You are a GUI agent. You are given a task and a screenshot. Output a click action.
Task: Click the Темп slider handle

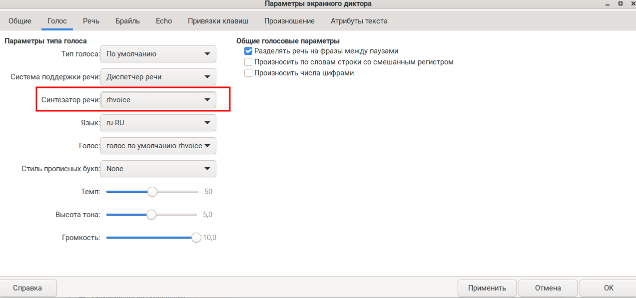tap(152, 192)
